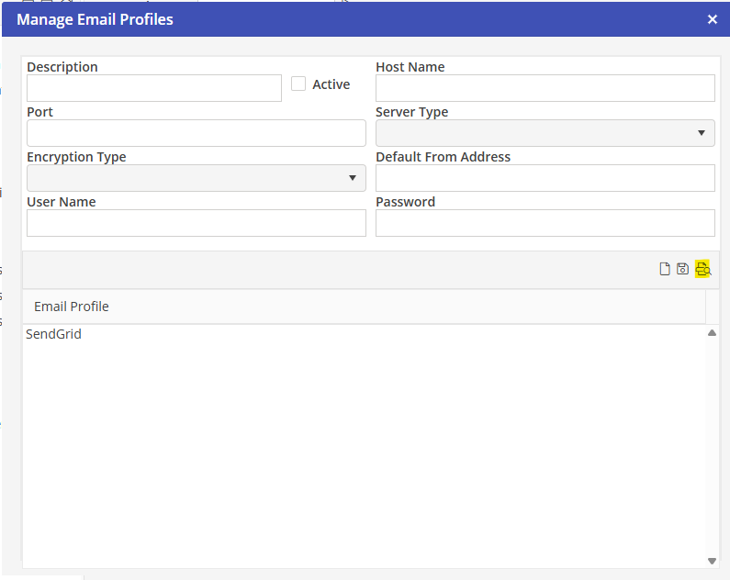Click the New profile document icon
Screen dimensions: 730x580
pyautogui.click(x=665, y=269)
